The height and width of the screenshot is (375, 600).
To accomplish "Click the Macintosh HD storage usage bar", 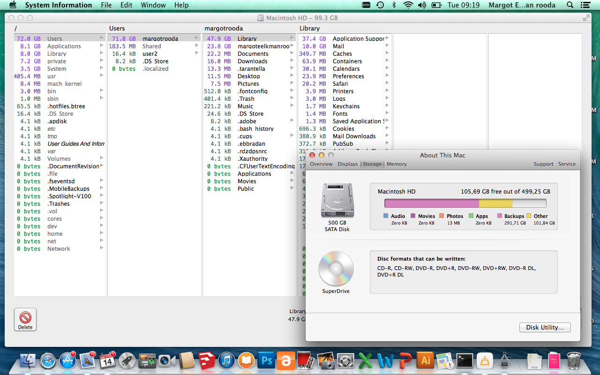I will (465, 203).
